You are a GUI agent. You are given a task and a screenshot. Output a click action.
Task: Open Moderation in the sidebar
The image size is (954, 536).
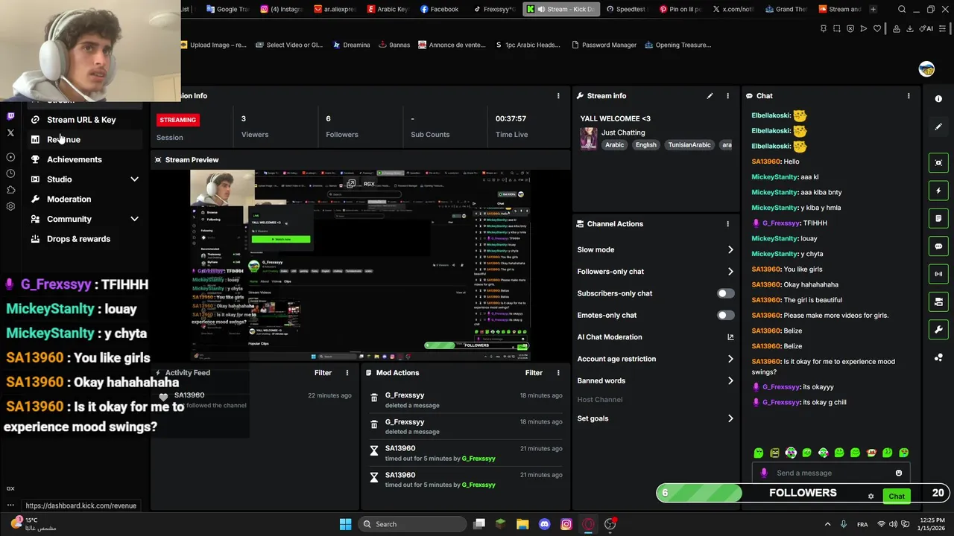[69, 200]
